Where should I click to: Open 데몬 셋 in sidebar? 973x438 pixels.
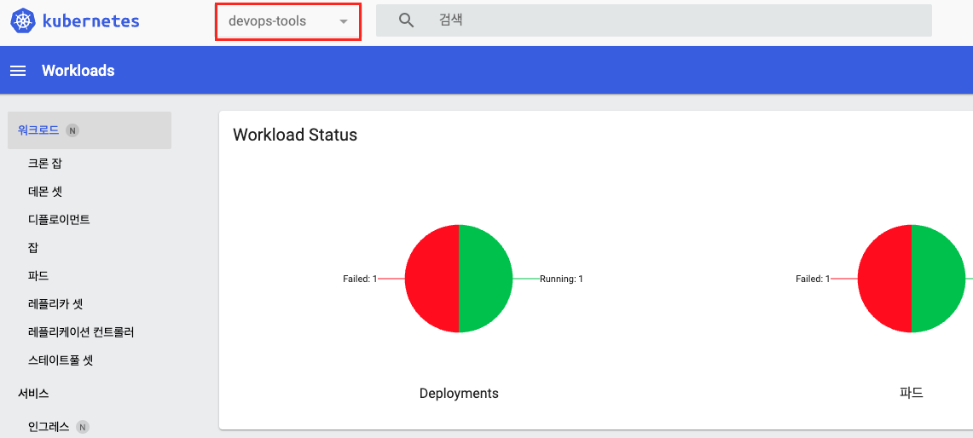click(44, 192)
